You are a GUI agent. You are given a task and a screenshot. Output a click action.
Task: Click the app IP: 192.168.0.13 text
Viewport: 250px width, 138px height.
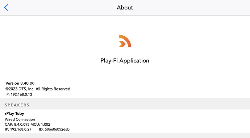pos(19,94)
